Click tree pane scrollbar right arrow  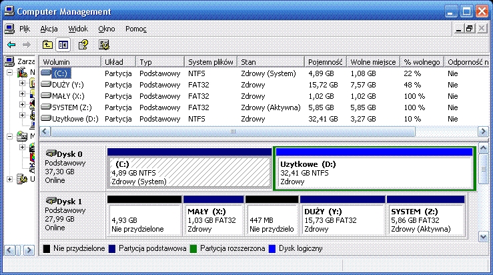coord(29,250)
